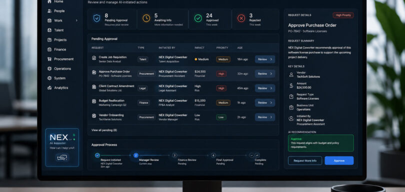Click Request More Info button

(x=305, y=161)
